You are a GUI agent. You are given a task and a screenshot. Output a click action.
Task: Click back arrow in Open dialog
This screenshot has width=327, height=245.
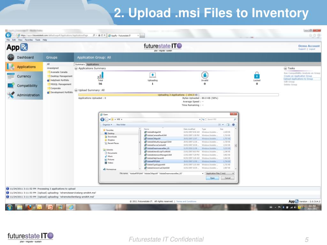[103, 119]
